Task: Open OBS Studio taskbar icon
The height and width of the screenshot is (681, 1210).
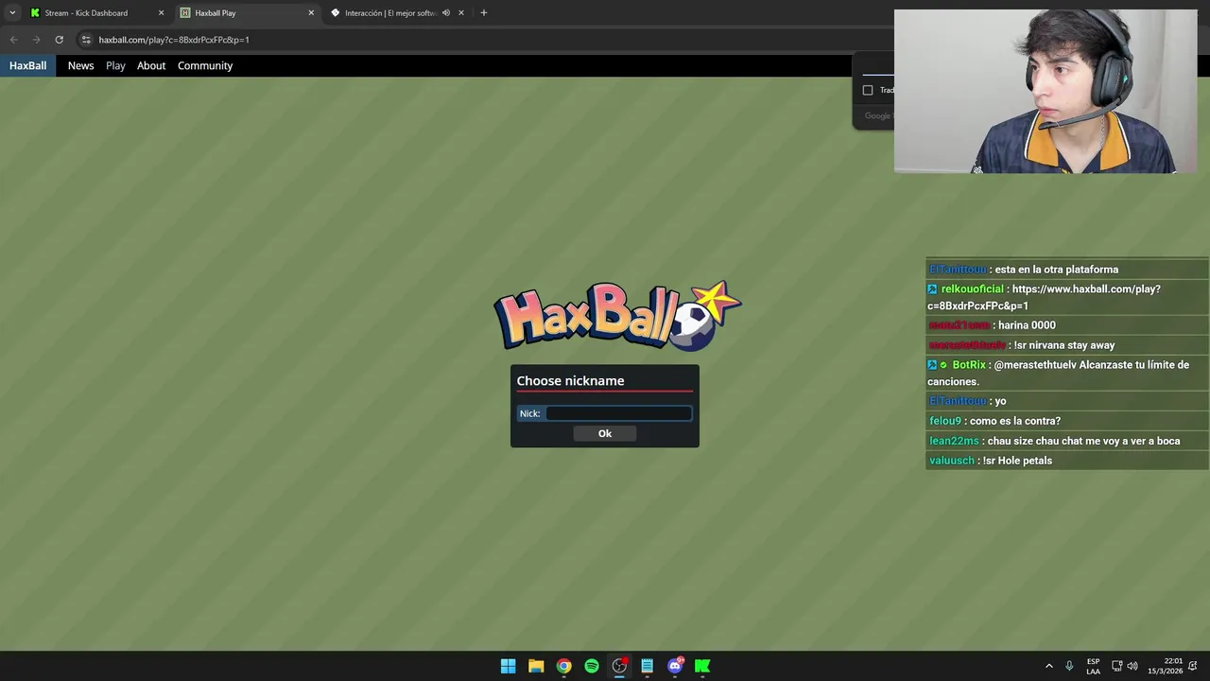Action: [619, 666]
